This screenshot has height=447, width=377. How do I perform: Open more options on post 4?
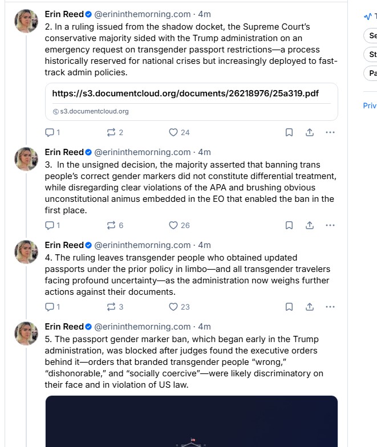(x=330, y=307)
